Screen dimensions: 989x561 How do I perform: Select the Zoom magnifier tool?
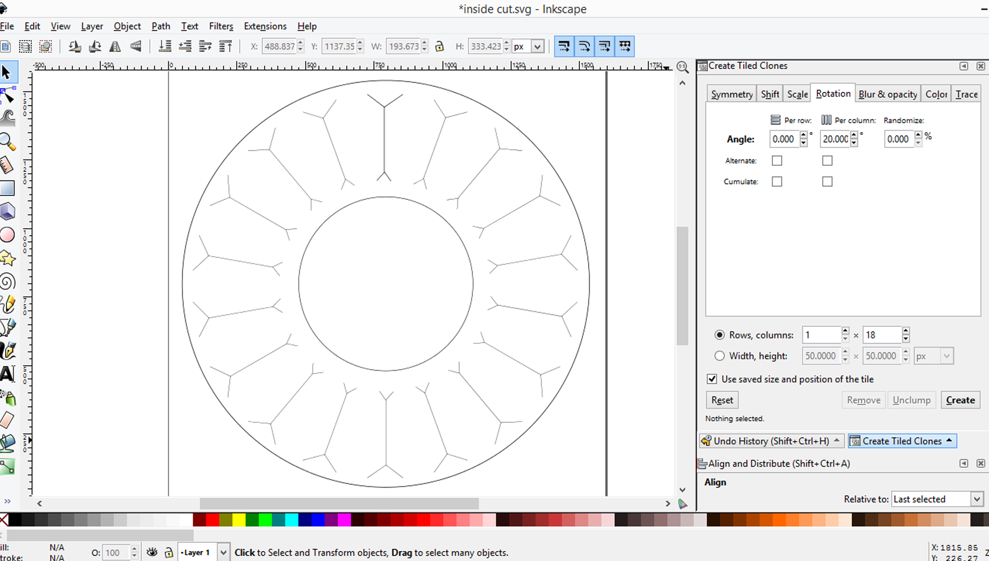[7, 141]
